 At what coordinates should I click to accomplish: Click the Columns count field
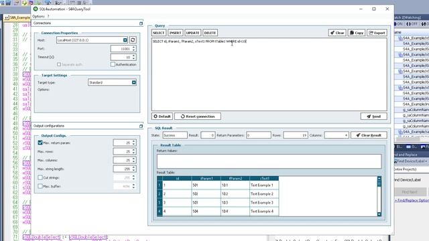tap(336, 135)
